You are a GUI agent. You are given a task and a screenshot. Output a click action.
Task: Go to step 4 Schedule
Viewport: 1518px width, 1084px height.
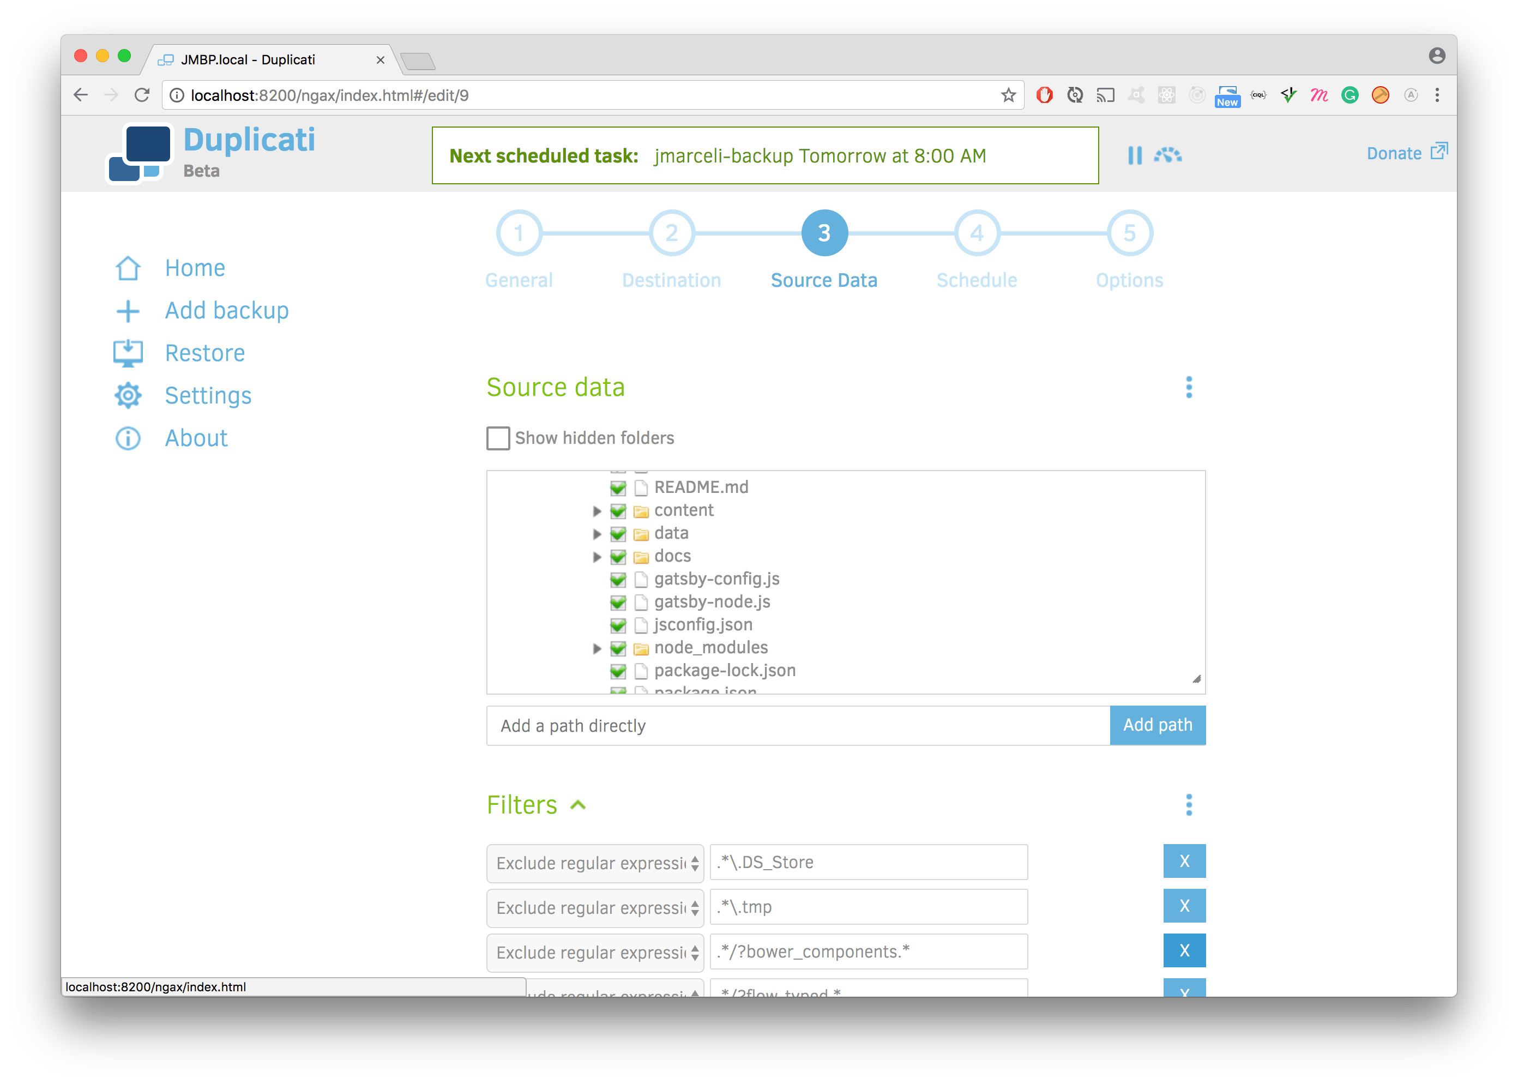pos(977,233)
